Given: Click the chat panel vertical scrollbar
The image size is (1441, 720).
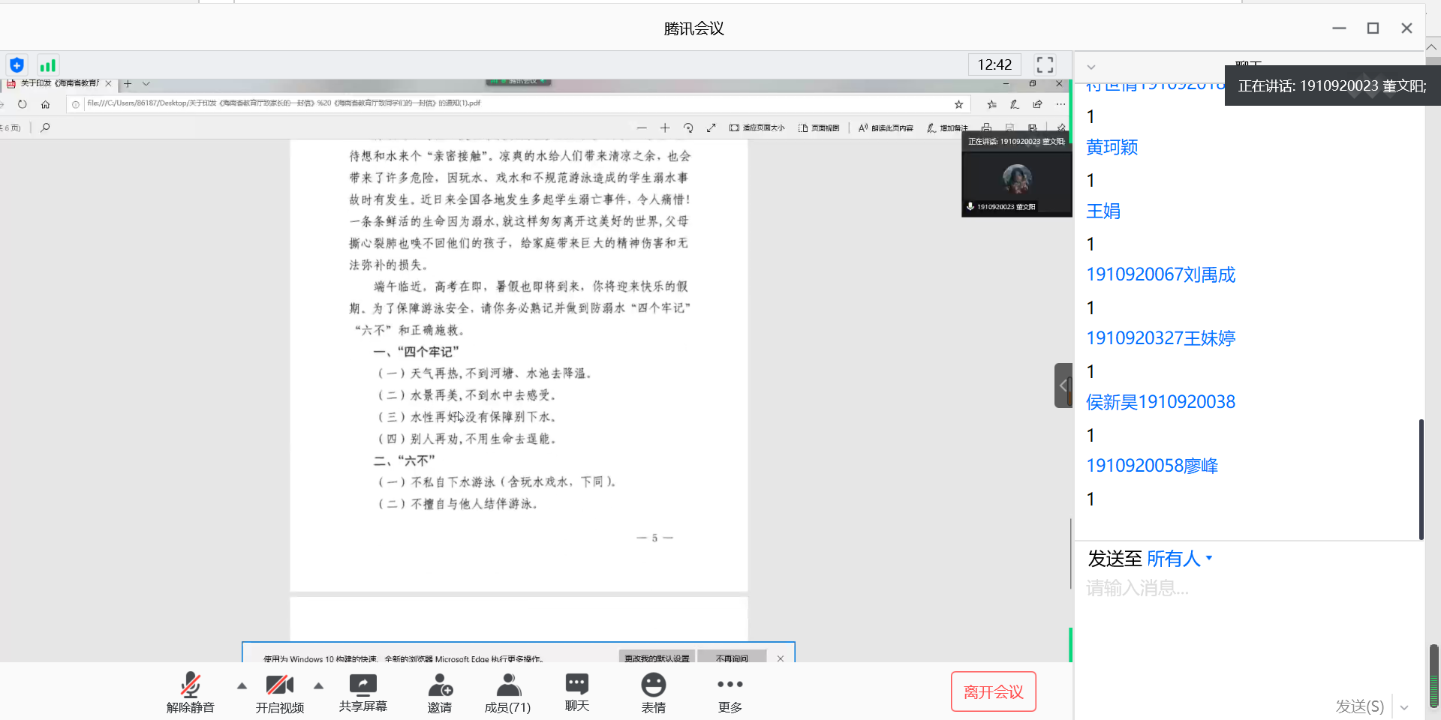Looking at the screenshot, I should pos(1421,478).
